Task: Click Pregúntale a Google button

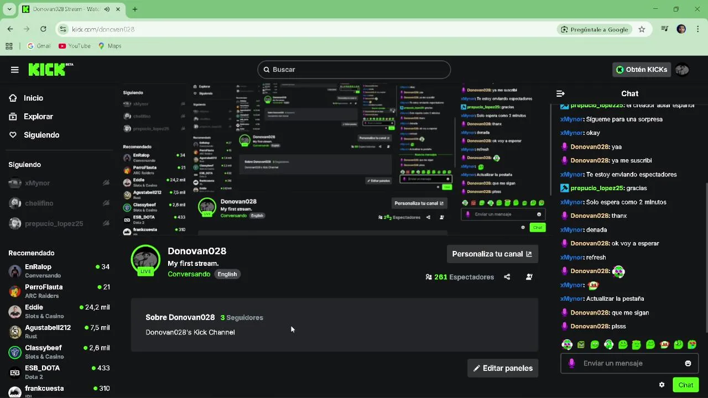Action: [x=594, y=29]
